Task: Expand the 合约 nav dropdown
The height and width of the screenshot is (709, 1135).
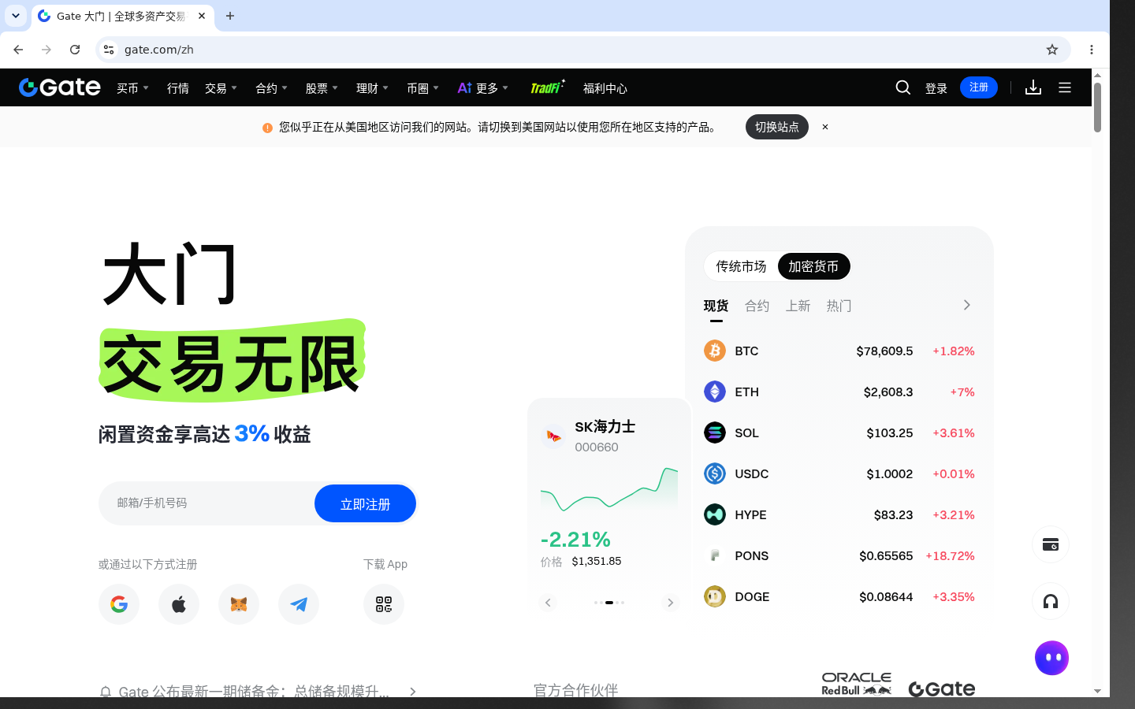Action: click(271, 88)
